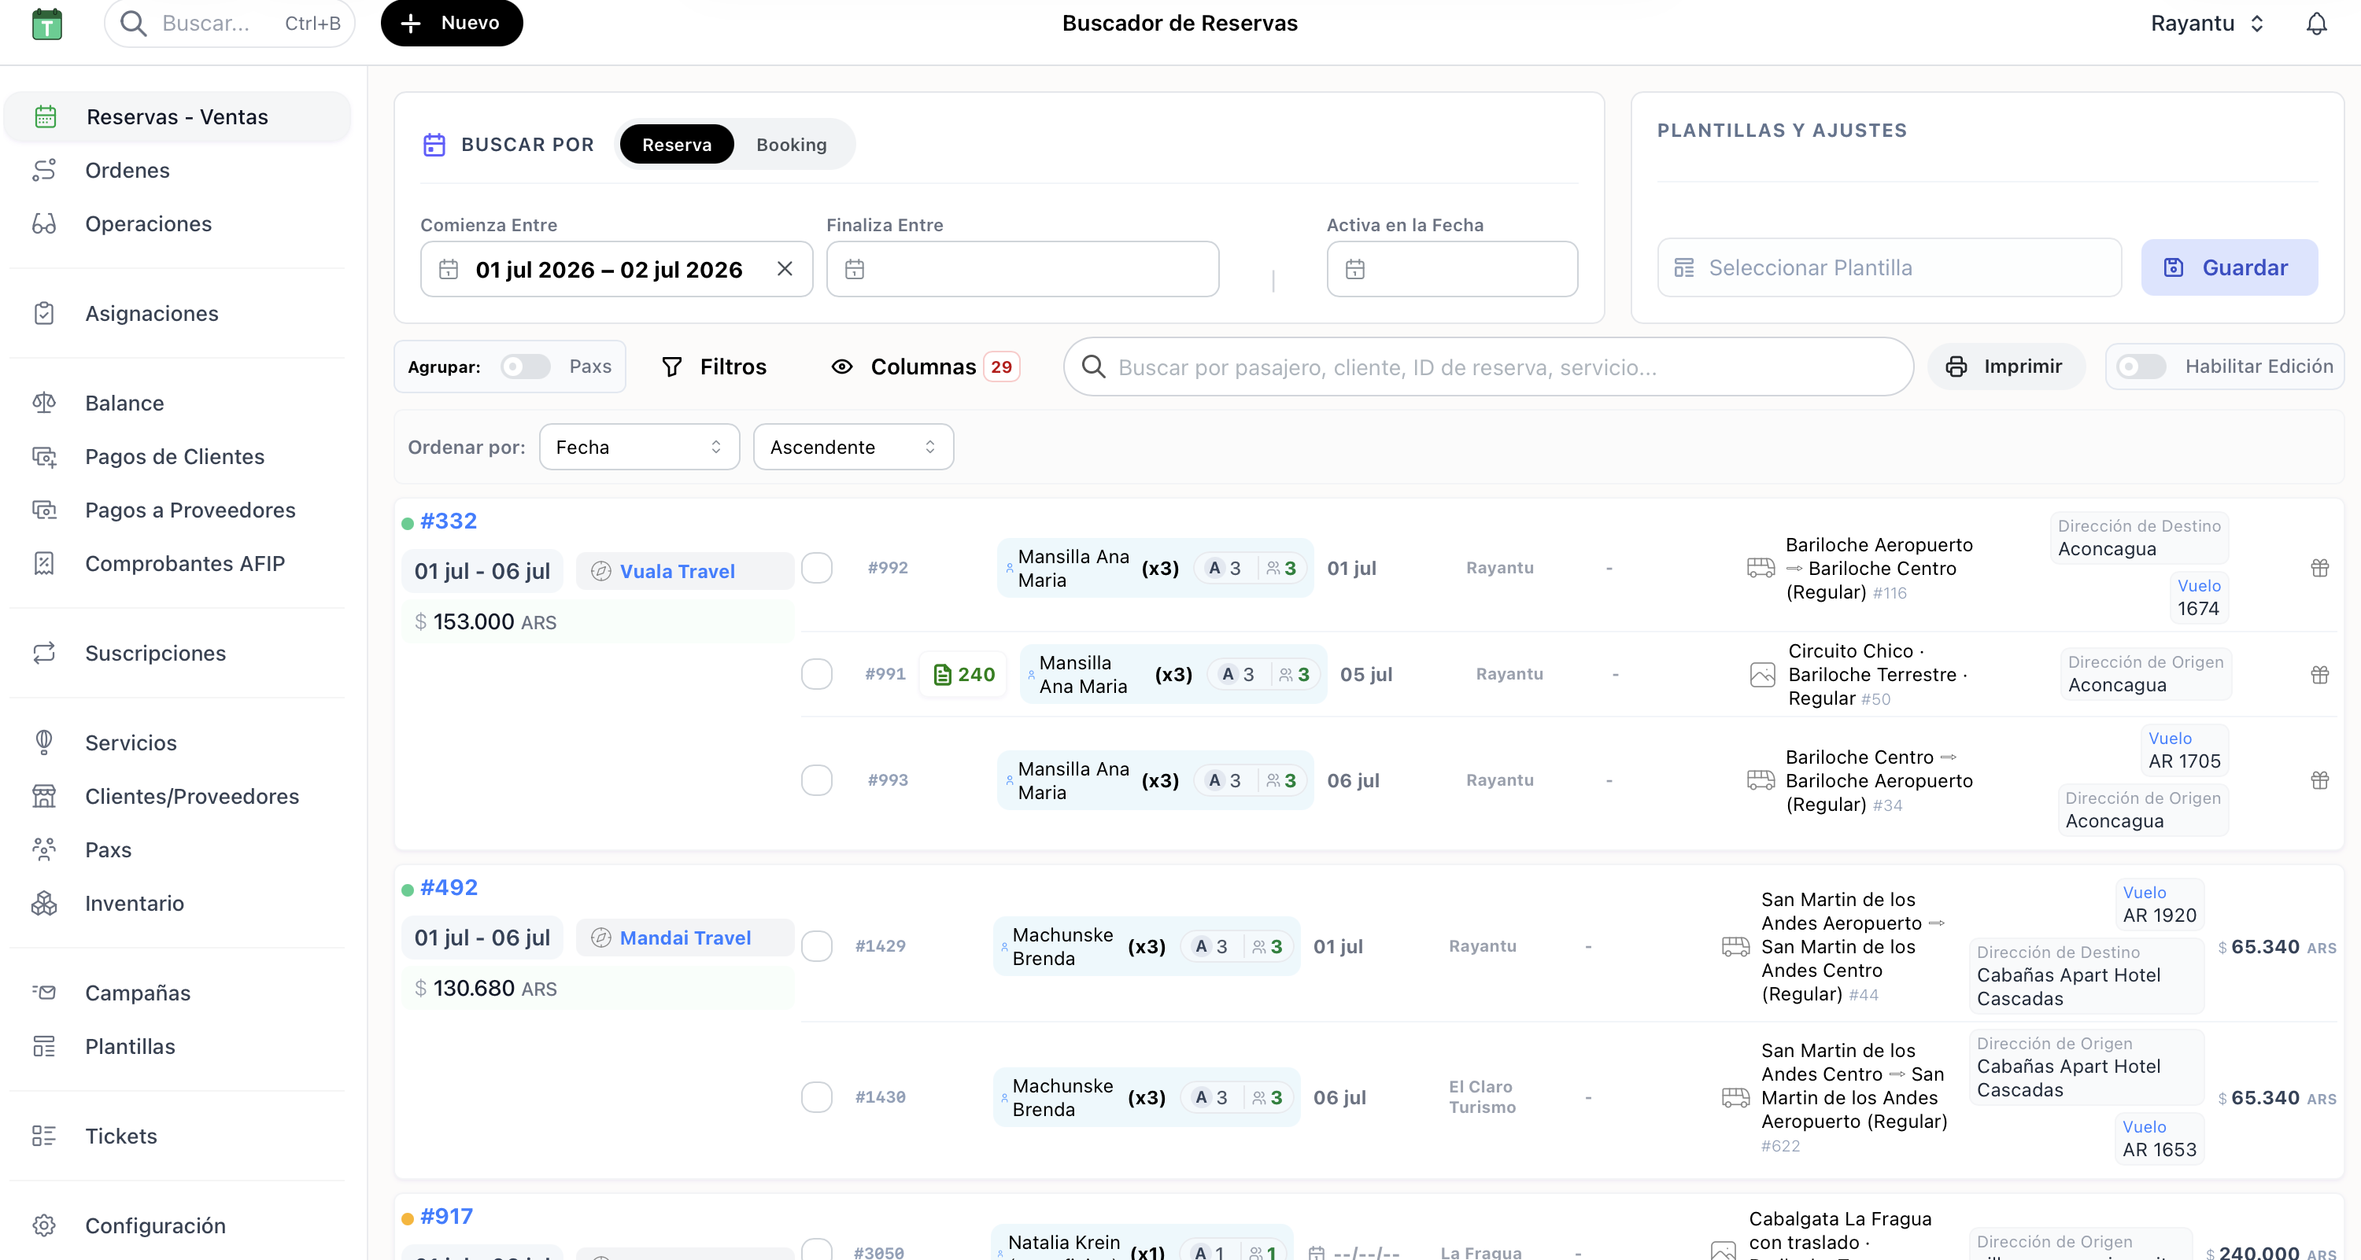Click the Clientes/Proveedores store icon

(44, 796)
